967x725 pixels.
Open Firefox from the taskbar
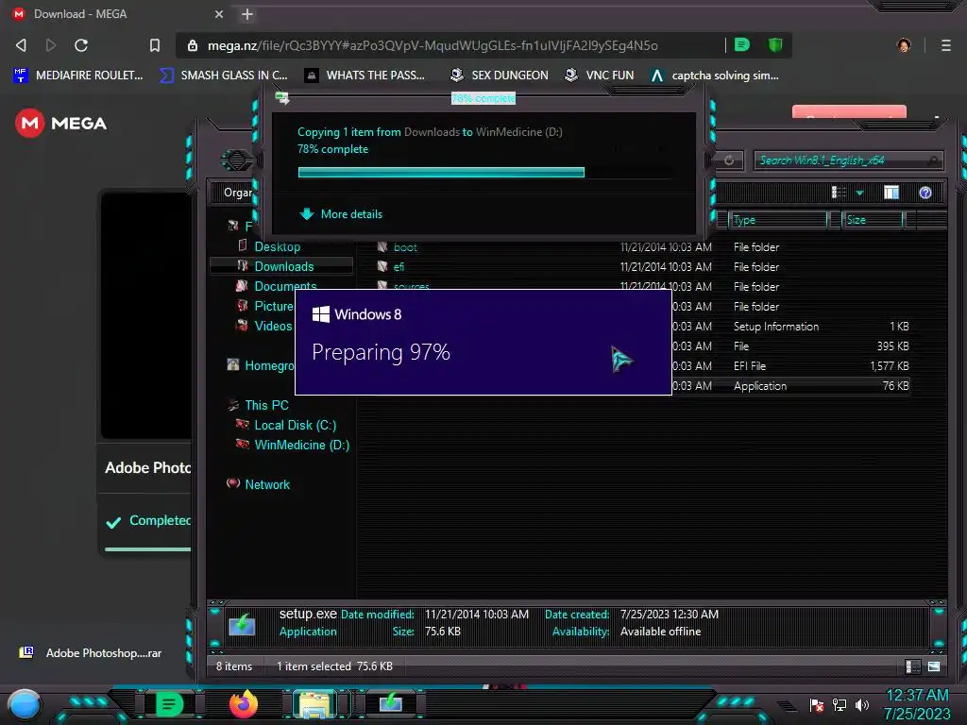[244, 704]
